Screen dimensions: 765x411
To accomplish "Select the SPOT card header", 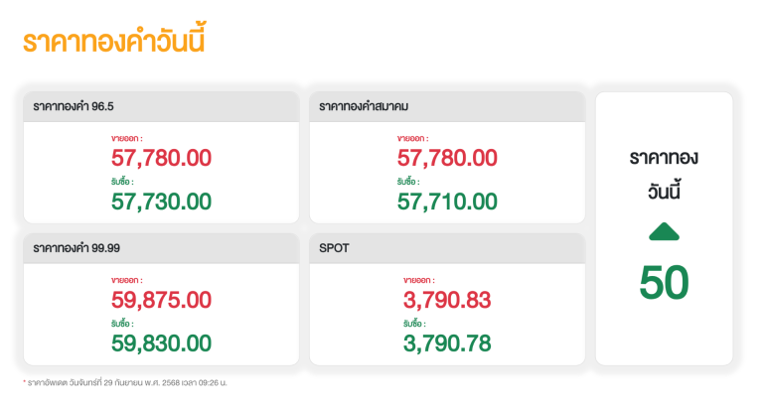I will click(447, 248).
